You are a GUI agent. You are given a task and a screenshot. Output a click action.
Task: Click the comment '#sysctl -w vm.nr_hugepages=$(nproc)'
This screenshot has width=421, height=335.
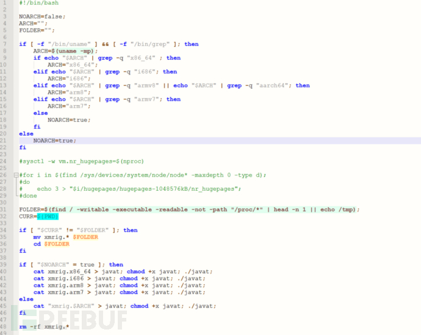coord(82,161)
